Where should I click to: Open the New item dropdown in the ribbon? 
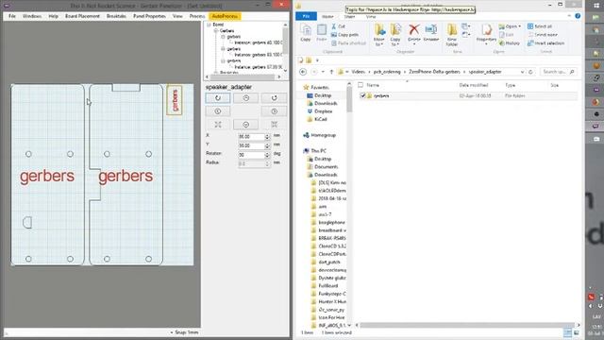[x=466, y=26]
